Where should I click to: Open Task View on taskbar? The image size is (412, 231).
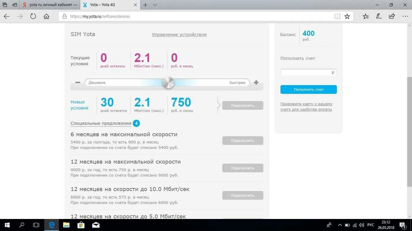point(36,225)
